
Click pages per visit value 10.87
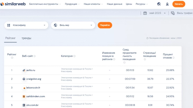click(150, 88)
